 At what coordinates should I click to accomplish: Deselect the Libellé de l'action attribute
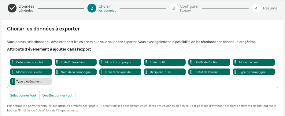click(x=209, y=62)
